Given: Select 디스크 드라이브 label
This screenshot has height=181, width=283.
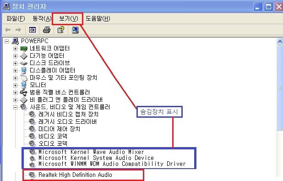Looking at the screenshot, I should pyautogui.click(x=50, y=63).
